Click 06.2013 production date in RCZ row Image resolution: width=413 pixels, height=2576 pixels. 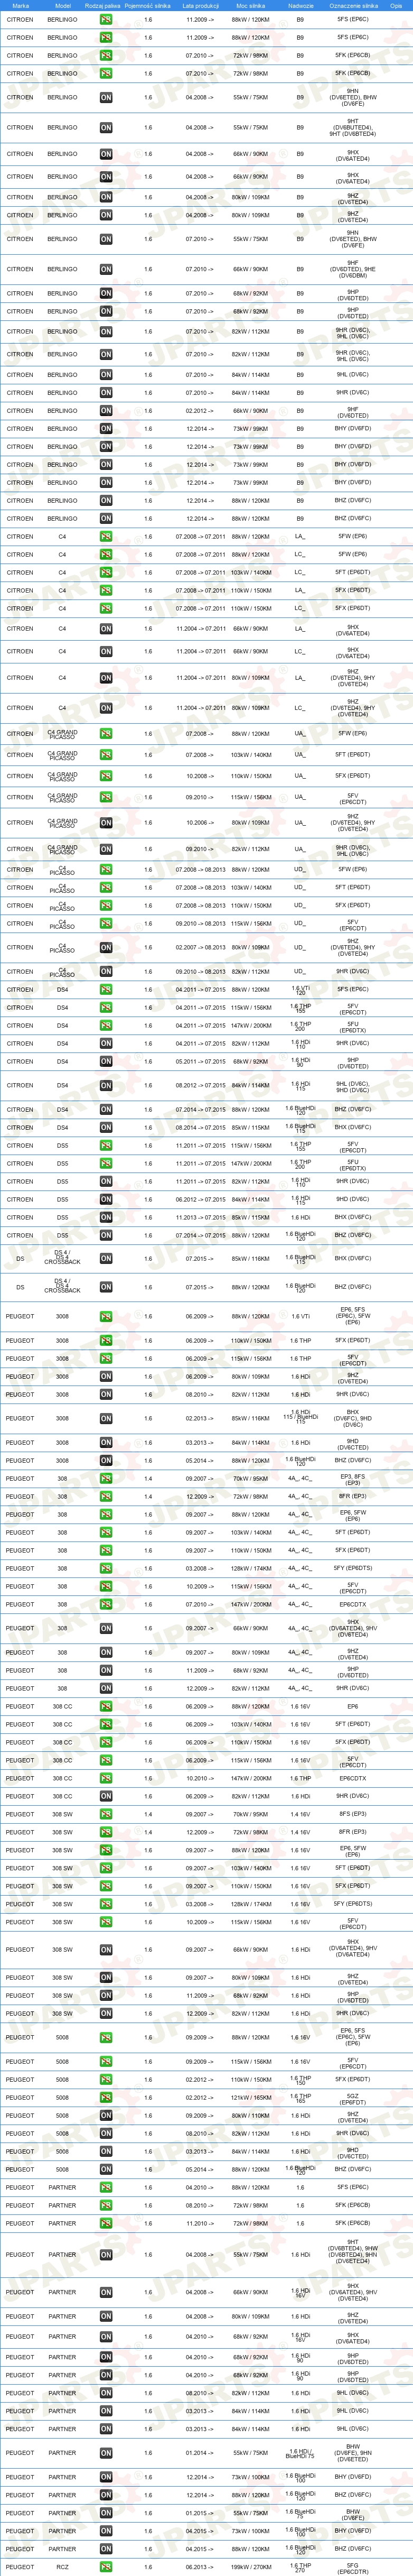point(200,2567)
